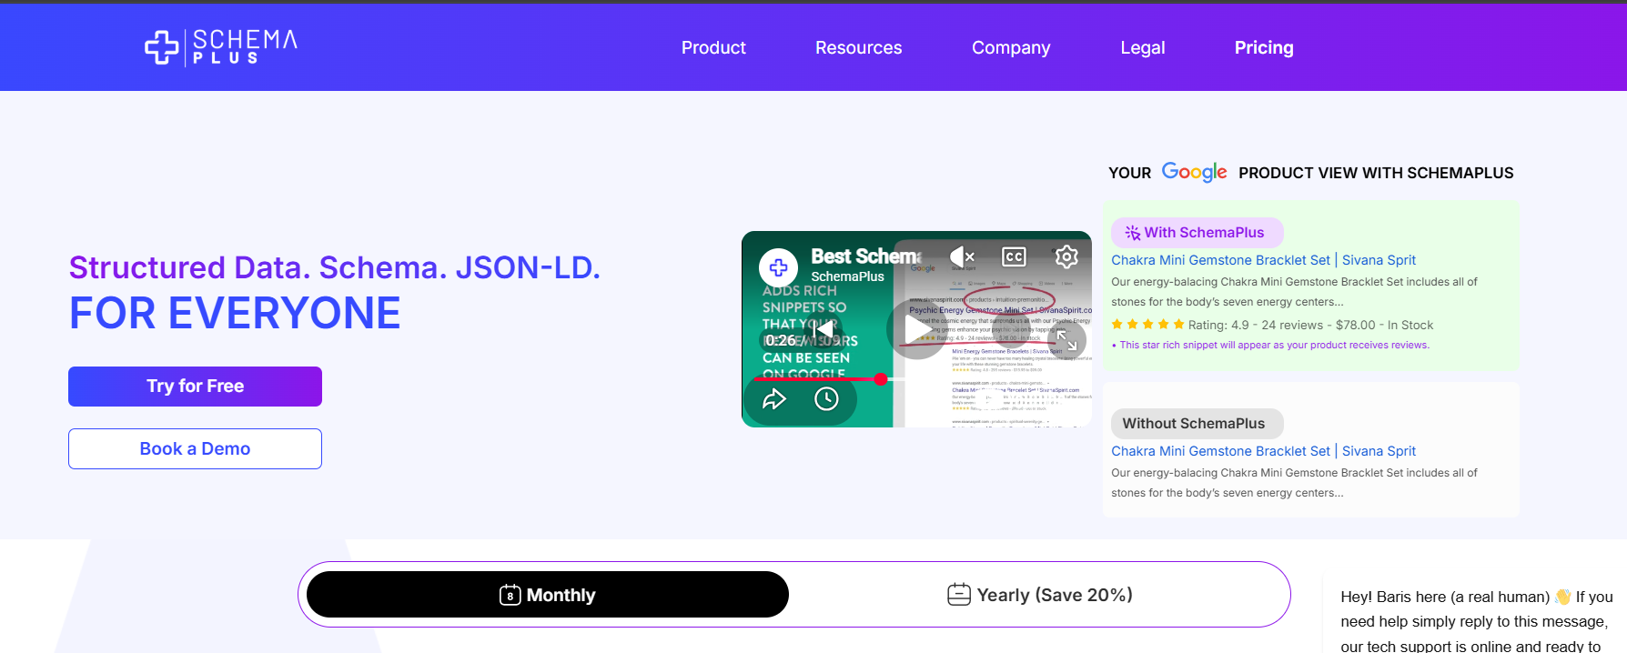Click the watch later clock icon
This screenshot has width=1627, height=653.
point(826,399)
